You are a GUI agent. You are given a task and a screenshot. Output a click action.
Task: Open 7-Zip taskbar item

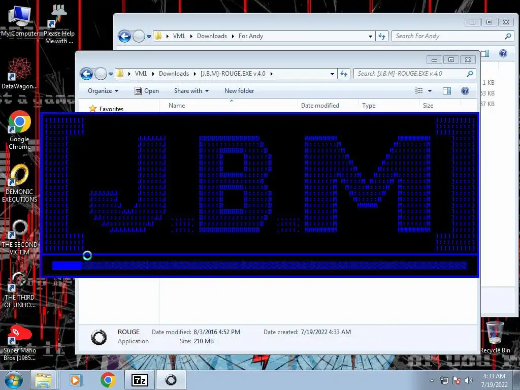click(140, 380)
